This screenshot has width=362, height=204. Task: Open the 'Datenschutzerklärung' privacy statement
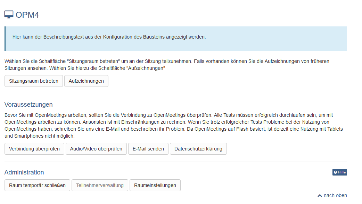(x=198, y=148)
